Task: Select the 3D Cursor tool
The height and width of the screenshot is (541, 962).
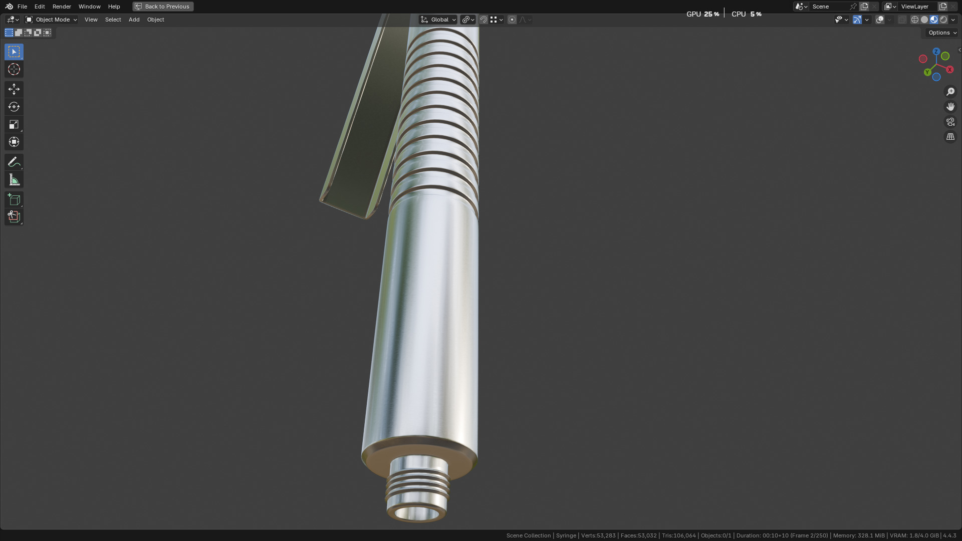Action: [x=14, y=69]
